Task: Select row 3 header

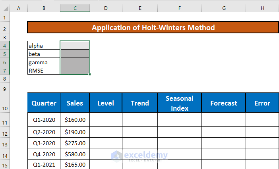Action: tap(5, 37)
